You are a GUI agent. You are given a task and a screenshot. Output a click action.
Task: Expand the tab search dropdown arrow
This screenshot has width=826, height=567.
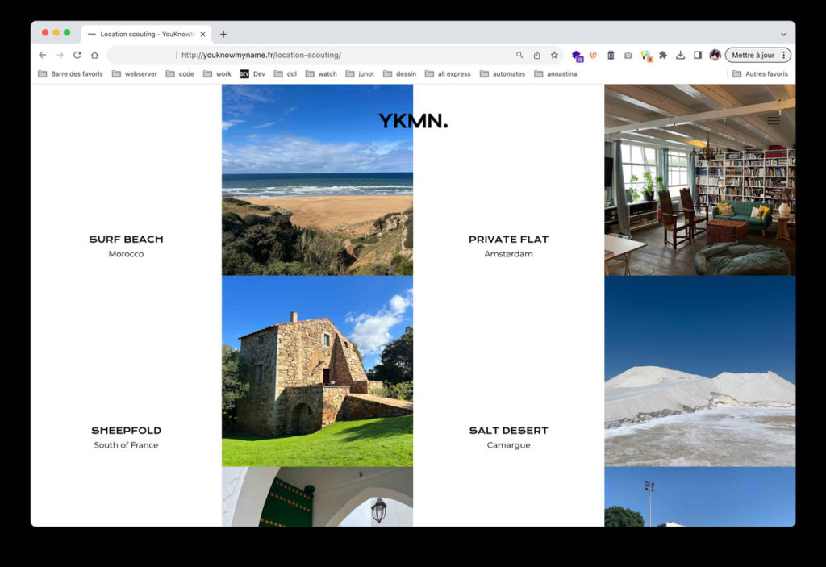(783, 34)
